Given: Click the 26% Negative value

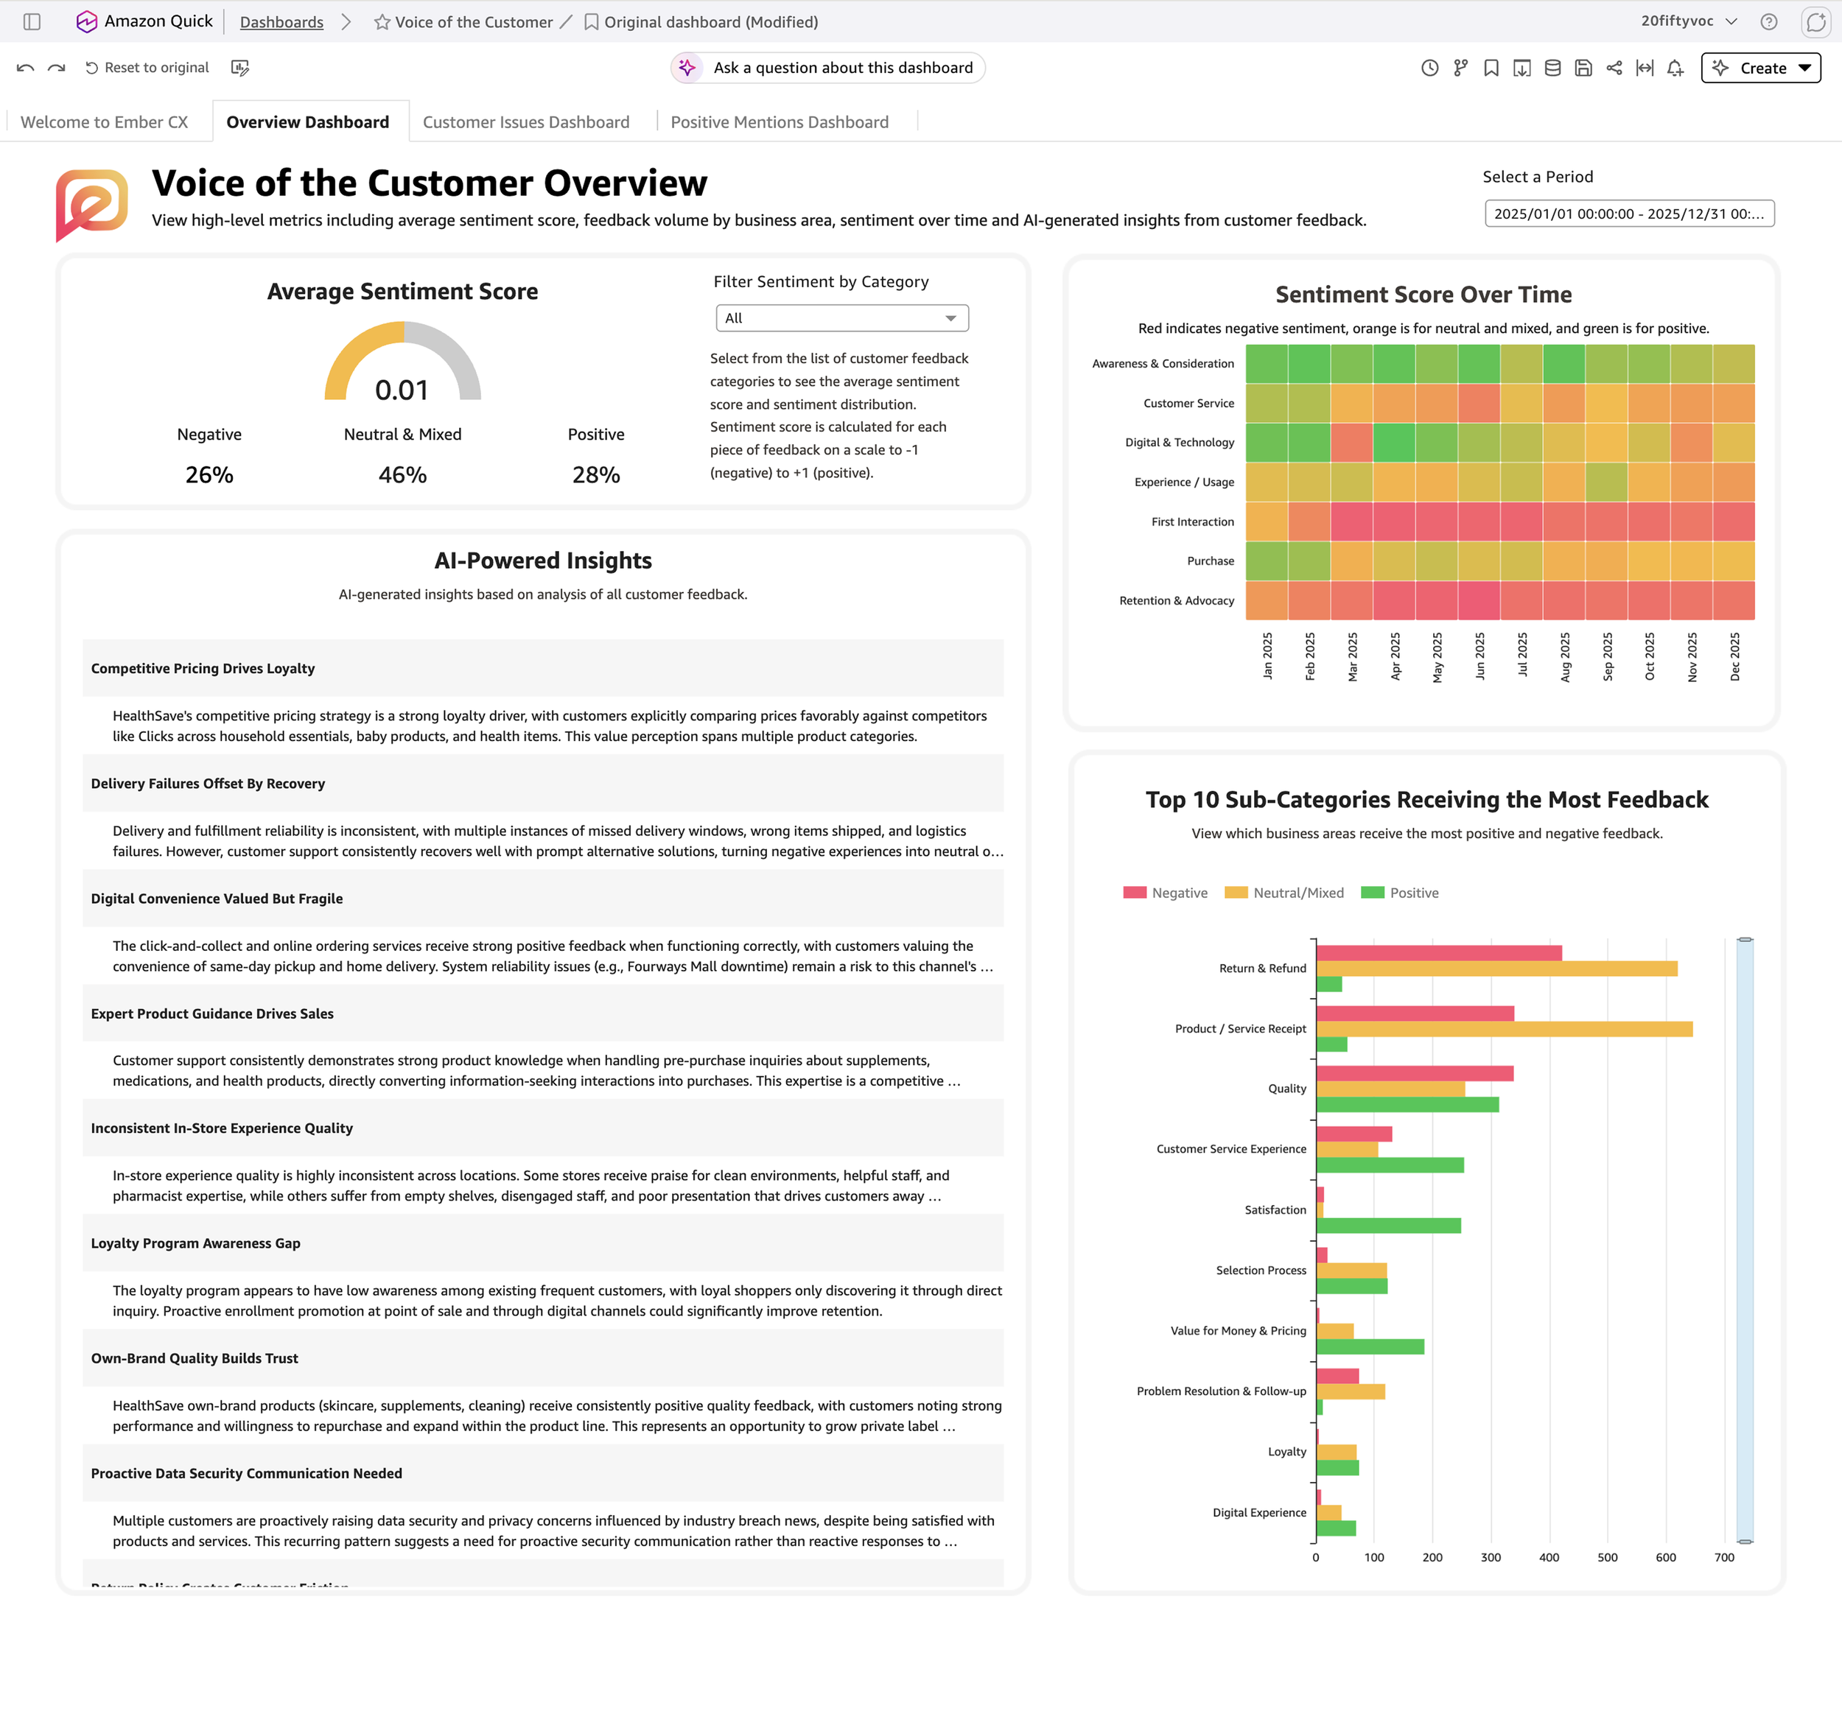Looking at the screenshot, I should pyautogui.click(x=209, y=475).
